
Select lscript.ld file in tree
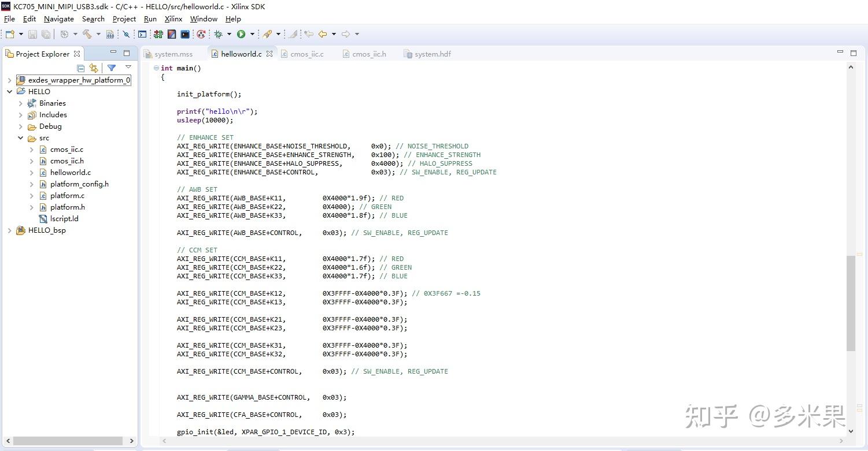(64, 219)
